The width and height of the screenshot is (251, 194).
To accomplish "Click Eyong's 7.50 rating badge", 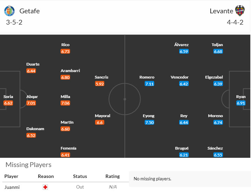I will 149,122.
